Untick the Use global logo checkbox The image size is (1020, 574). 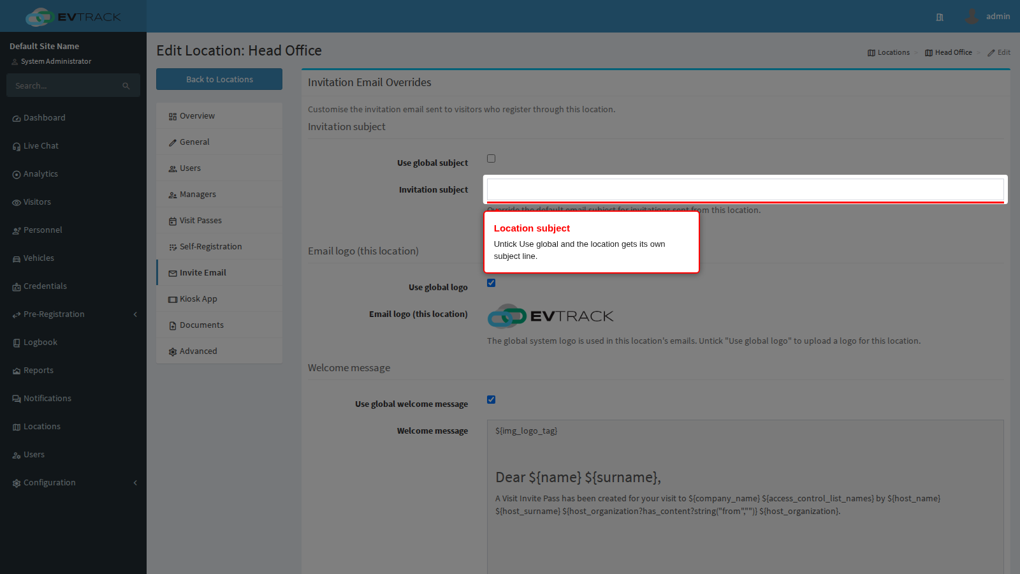coord(491,283)
